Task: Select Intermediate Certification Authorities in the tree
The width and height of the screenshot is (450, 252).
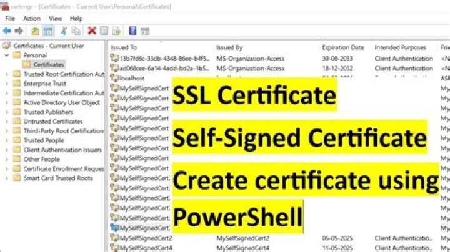Action: (x=64, y=93)
